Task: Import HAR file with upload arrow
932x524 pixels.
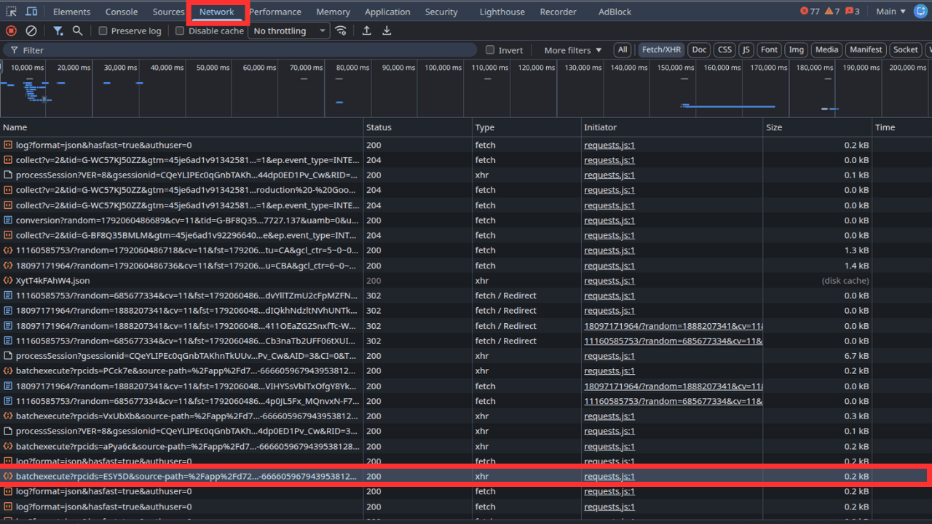Action: (366, 31)
